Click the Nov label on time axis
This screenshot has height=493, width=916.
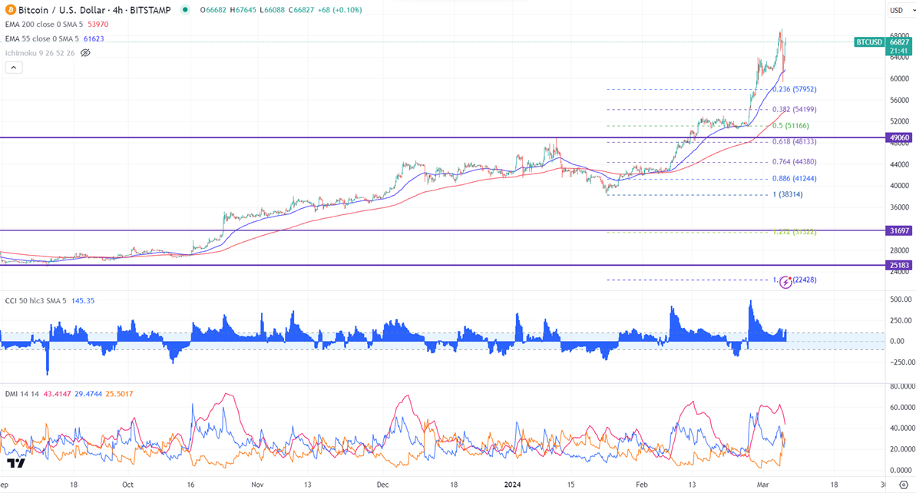[x=257, y=485]
